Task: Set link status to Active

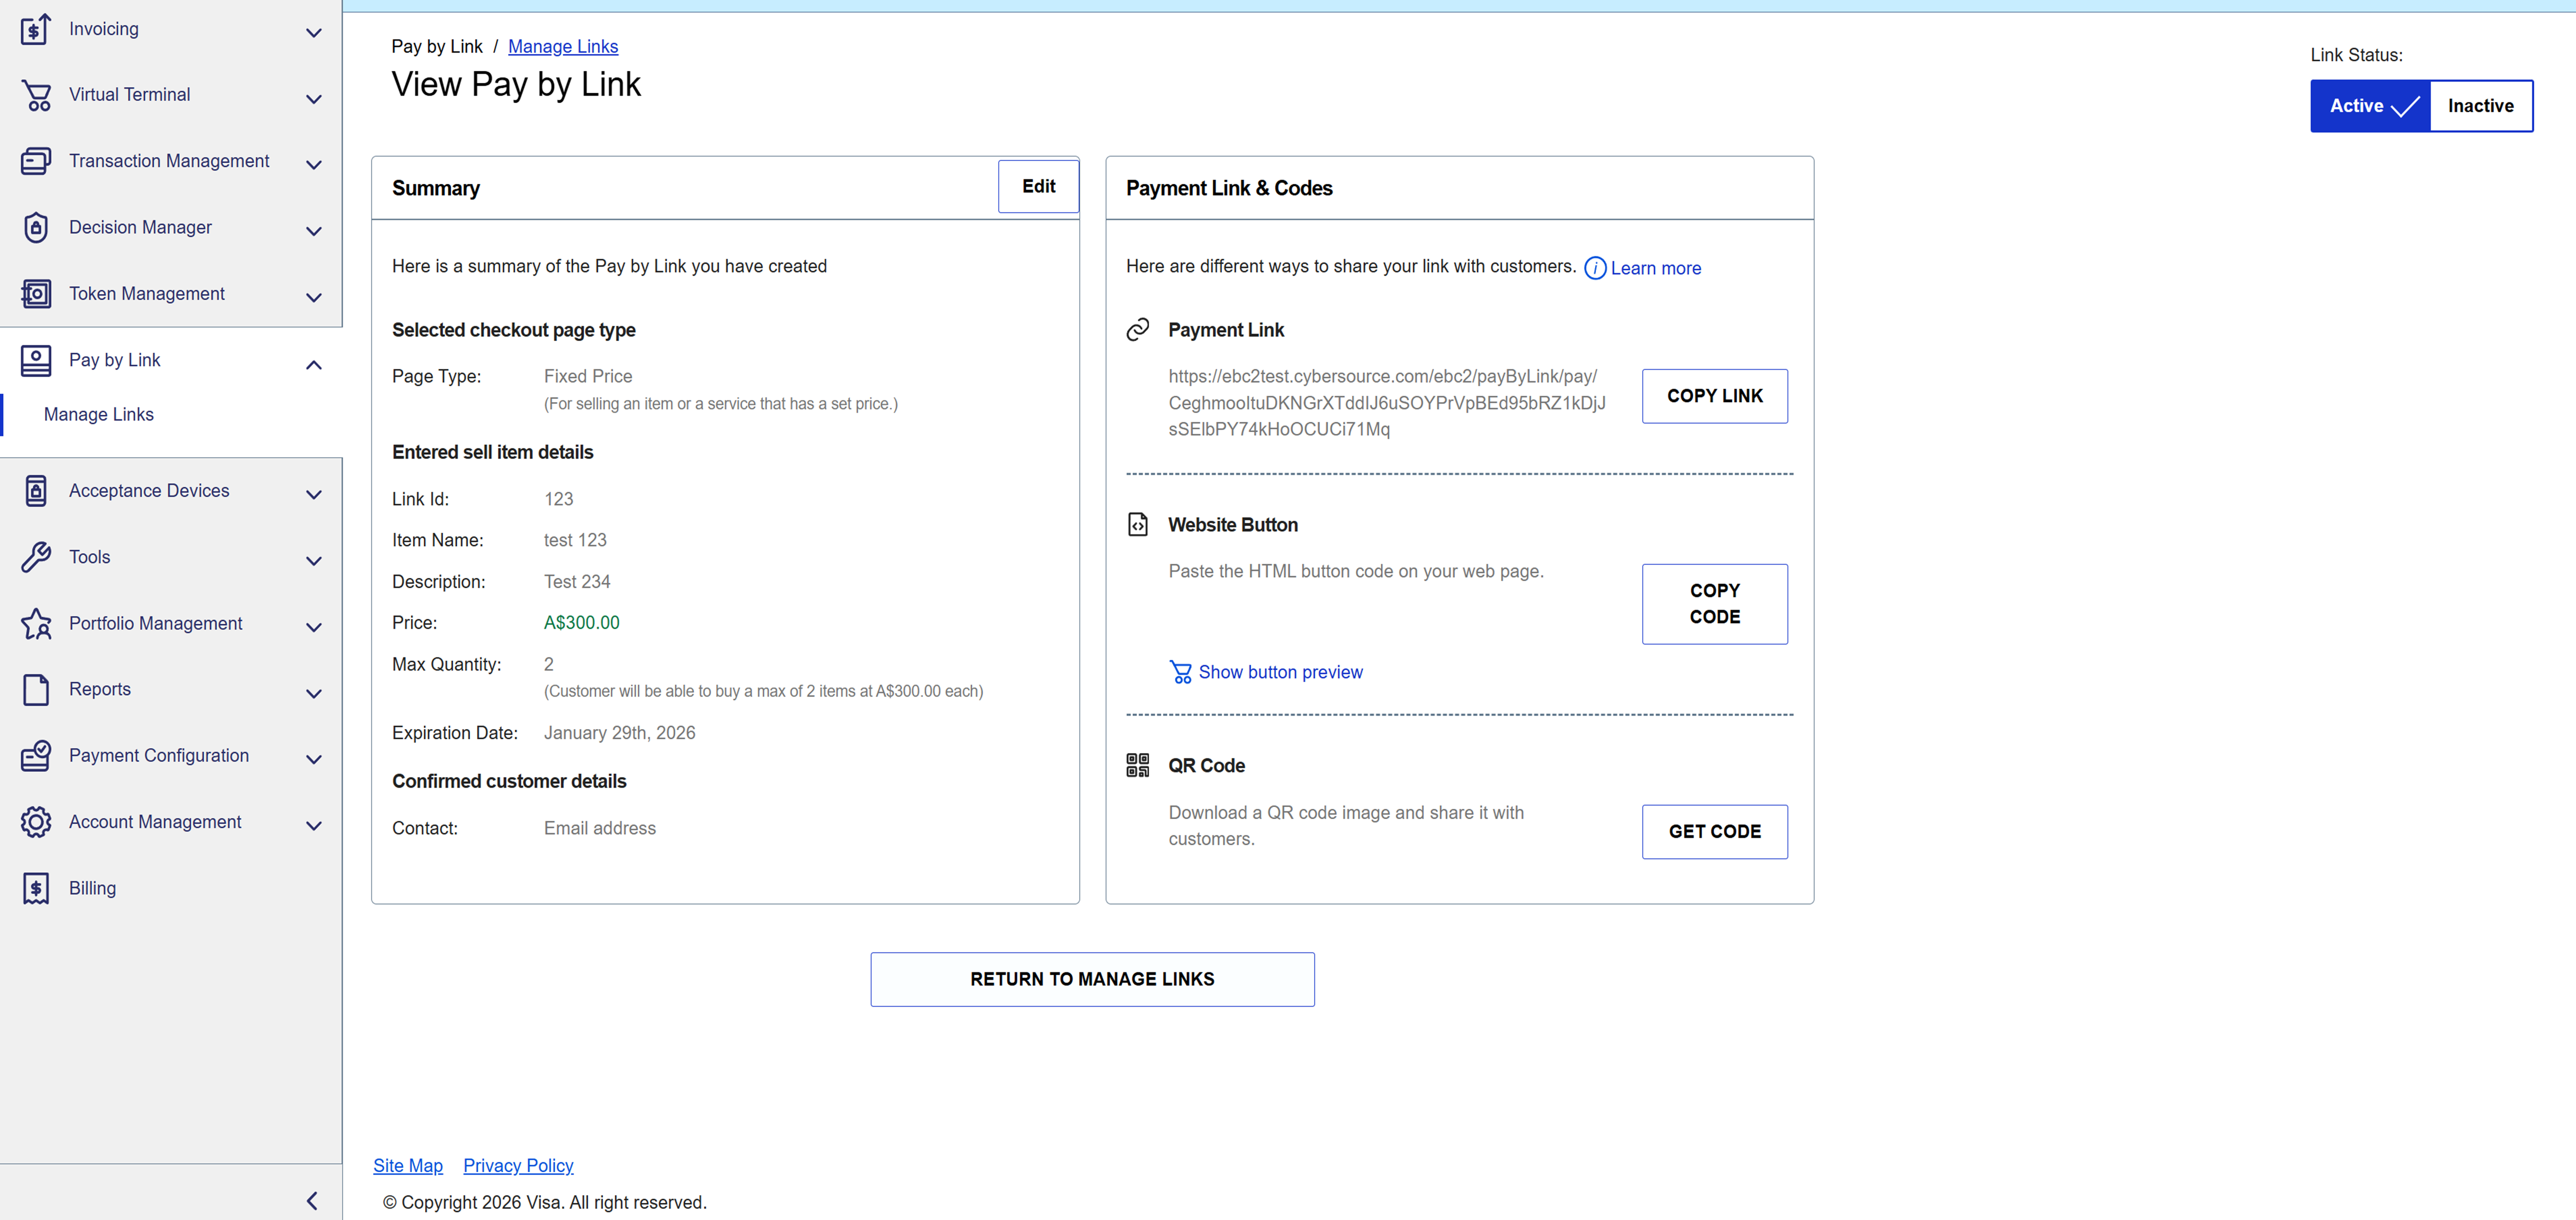Action: pos(2369,106)
